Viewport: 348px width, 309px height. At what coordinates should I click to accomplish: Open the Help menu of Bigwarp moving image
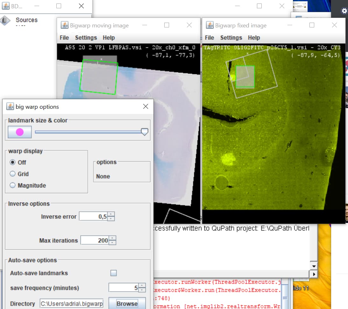[109, 38]
